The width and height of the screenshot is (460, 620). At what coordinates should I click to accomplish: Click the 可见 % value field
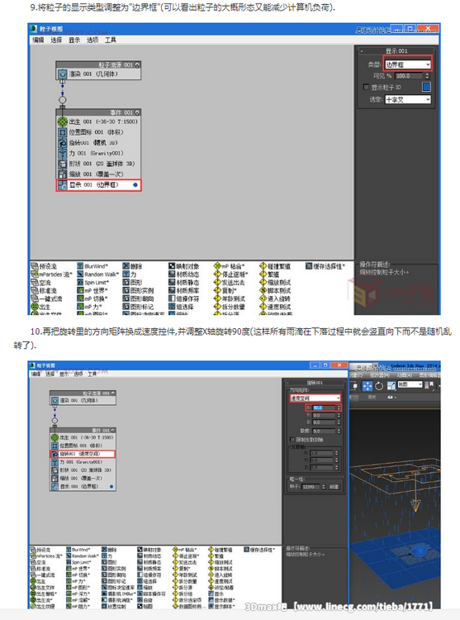click(408, 76)
